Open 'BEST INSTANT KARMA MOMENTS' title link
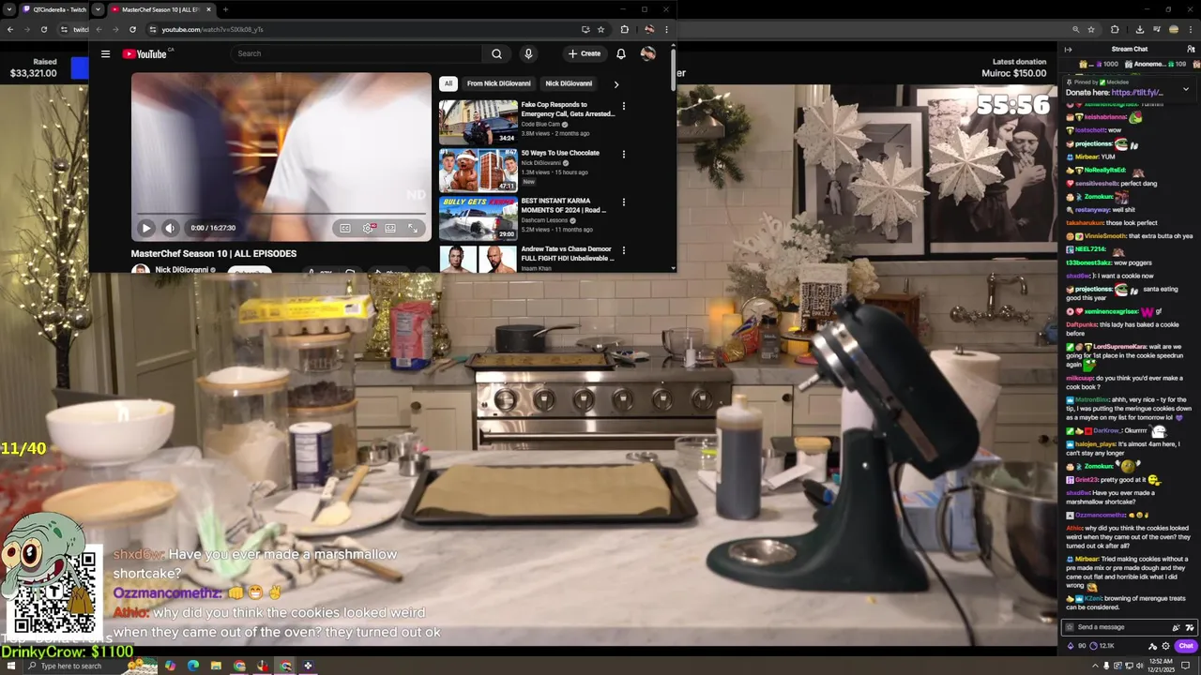The height and width of the screenshot is (675, 1201). [564, 205]
